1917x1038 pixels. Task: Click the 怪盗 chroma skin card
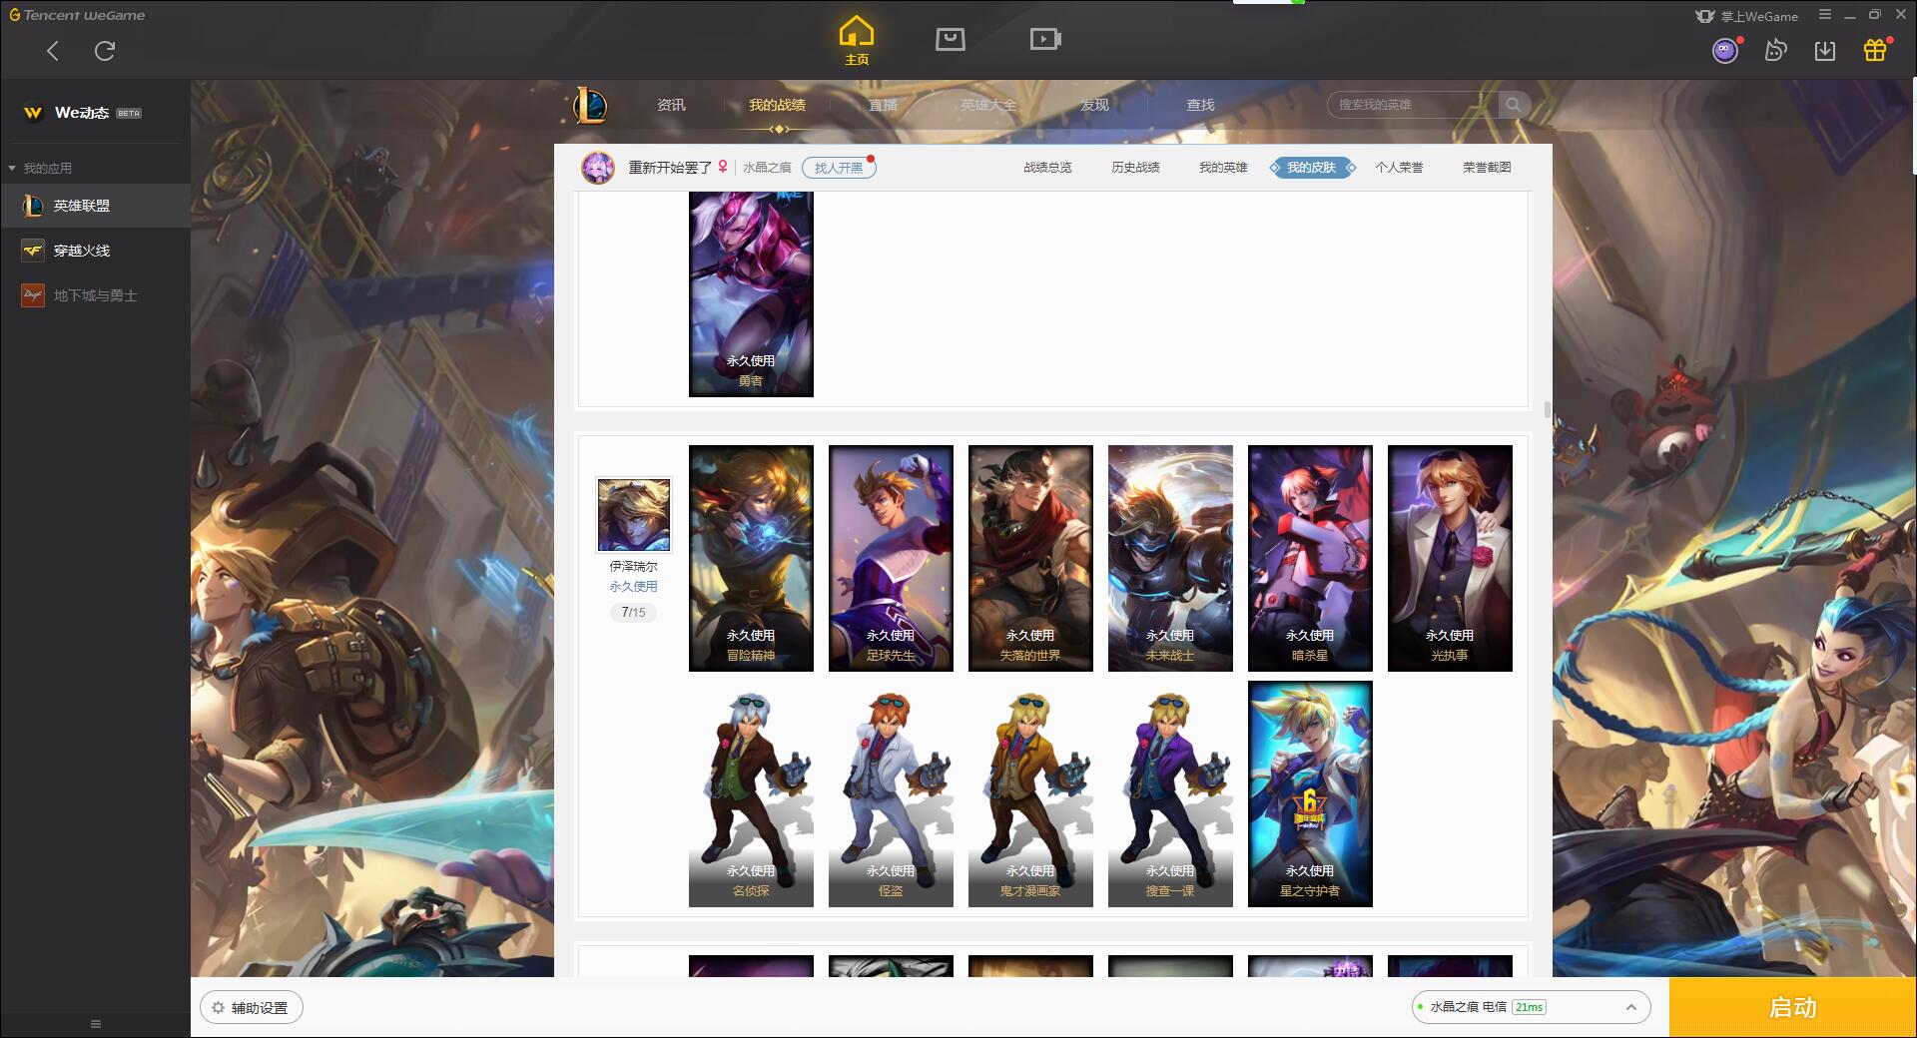pyautogui.click(x=891, y=794)
